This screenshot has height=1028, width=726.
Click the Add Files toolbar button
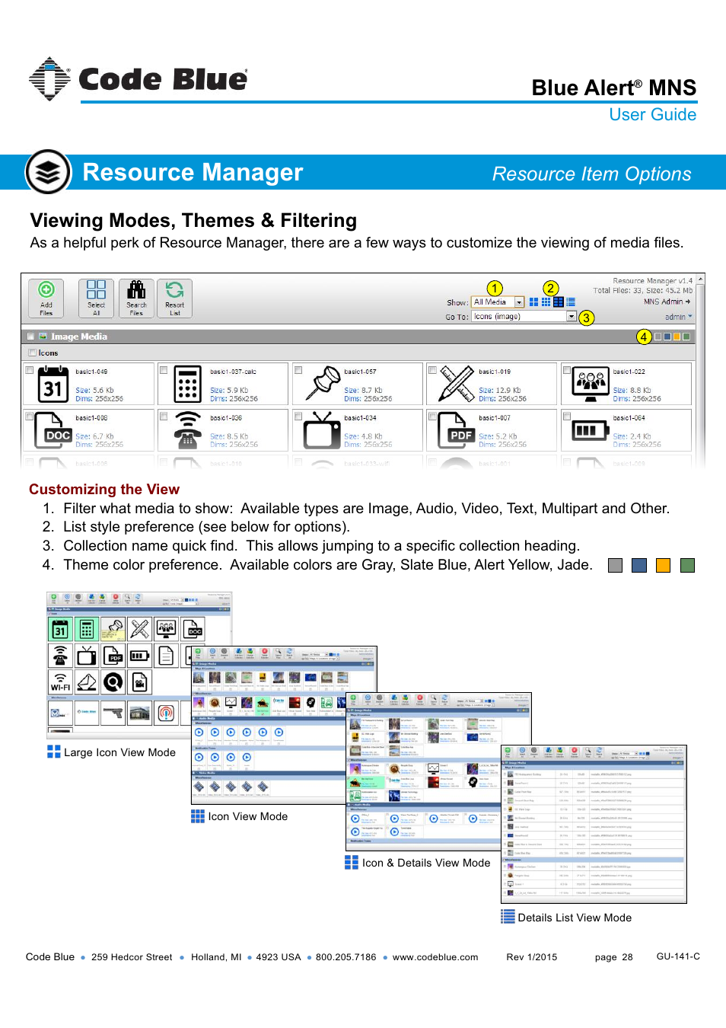coord(46,298)
